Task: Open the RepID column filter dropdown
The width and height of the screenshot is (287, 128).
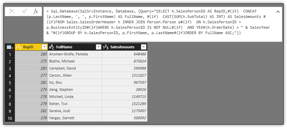Action: pos(44,47)
